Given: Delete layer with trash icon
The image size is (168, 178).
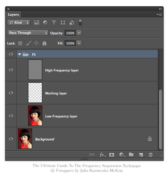Looking at the screenshot, I should tap(151, 155).
